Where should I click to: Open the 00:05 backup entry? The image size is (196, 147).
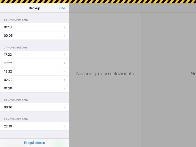point(34,36)
